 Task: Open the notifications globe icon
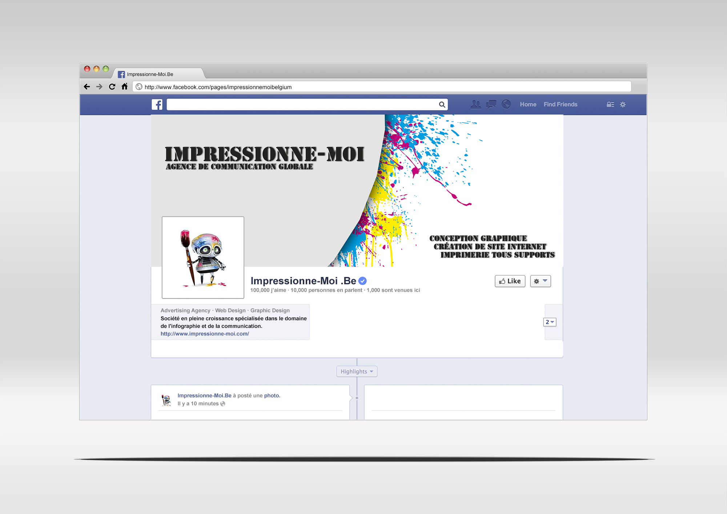(506, 104)
